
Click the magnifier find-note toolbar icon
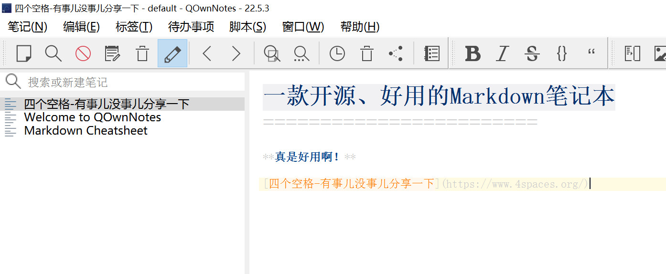coord(53,53)
